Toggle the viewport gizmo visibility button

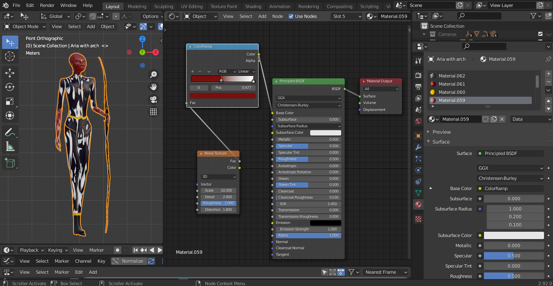143,27
